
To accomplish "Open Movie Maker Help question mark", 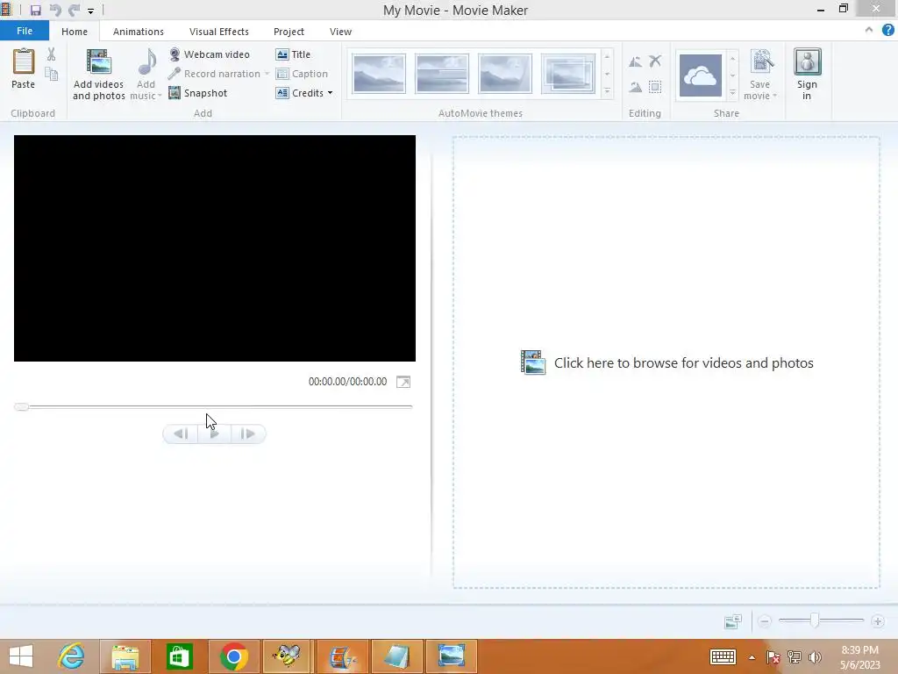I will pos(887,31).
